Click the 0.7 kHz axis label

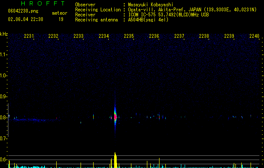(x=3, y=139)
